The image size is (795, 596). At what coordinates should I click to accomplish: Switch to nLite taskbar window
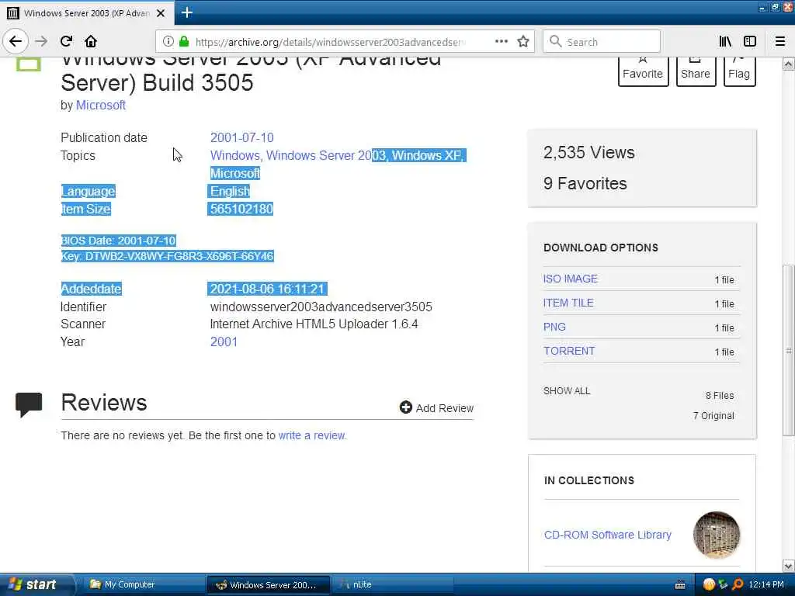tap(393, 584)
